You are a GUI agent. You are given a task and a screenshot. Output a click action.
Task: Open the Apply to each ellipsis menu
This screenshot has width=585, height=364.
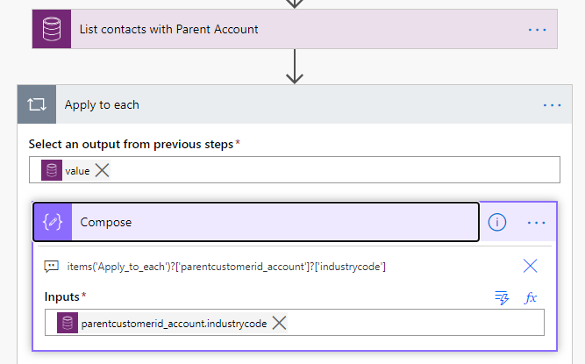pos(552,104)
